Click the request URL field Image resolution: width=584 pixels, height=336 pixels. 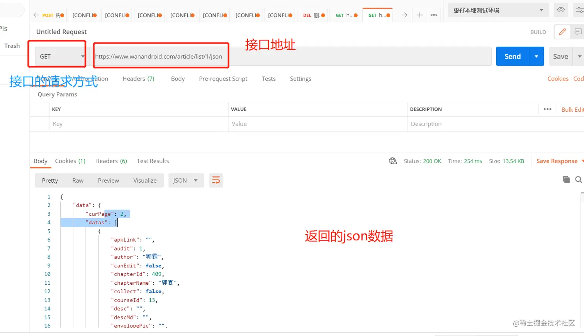pyautogui.click(x=291, y=56)
